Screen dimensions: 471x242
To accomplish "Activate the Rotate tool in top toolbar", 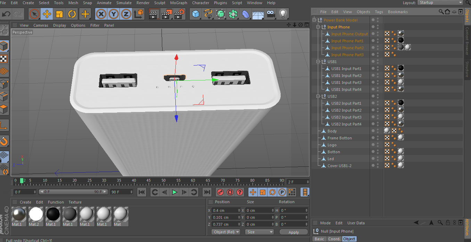I will (72, 14).
